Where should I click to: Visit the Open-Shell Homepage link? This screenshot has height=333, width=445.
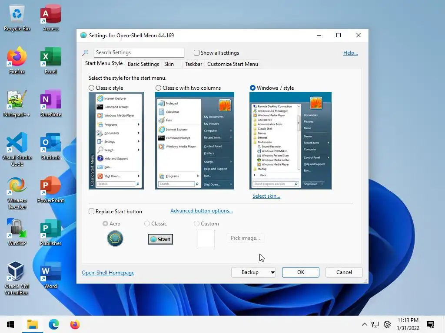coord(108,273)
